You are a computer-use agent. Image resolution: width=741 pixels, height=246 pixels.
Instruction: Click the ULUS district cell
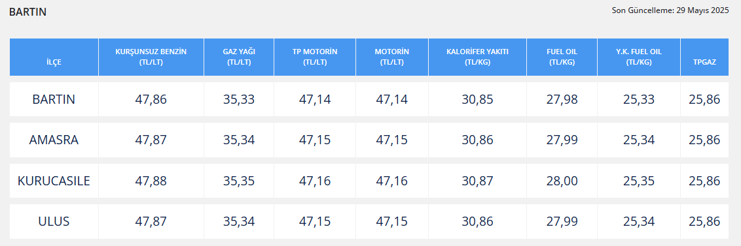pos(54,221)
